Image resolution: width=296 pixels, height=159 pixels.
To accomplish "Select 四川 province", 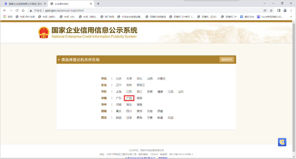I will (129, 111).
